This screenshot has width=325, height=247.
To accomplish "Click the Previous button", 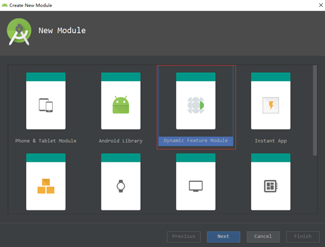I will [184, 236].
